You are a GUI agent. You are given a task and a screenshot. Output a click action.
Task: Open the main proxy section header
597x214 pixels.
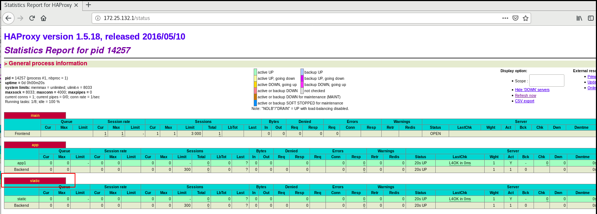coord(35,115)
